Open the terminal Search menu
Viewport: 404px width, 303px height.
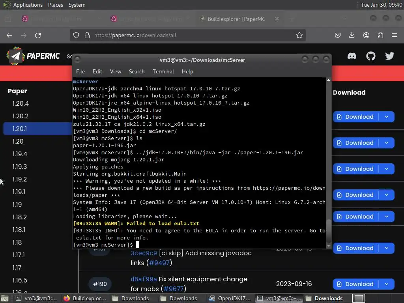137,72
